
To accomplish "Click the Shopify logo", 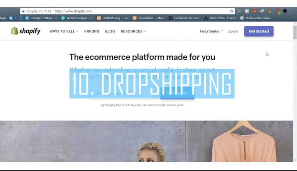I will (x=26, y=31).
